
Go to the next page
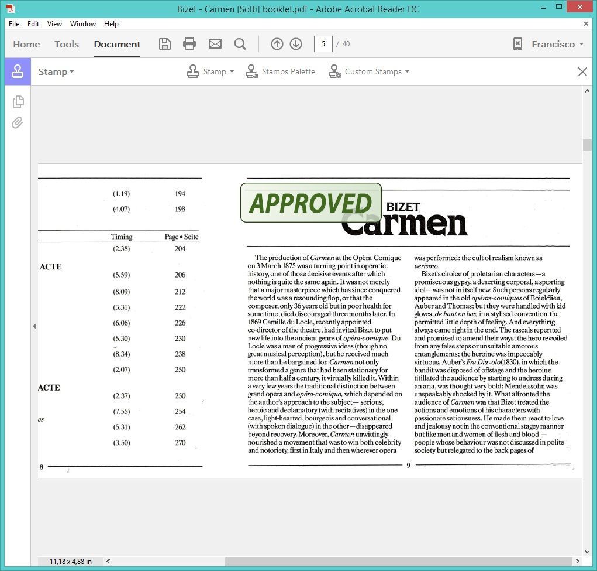tap(296, 43)
